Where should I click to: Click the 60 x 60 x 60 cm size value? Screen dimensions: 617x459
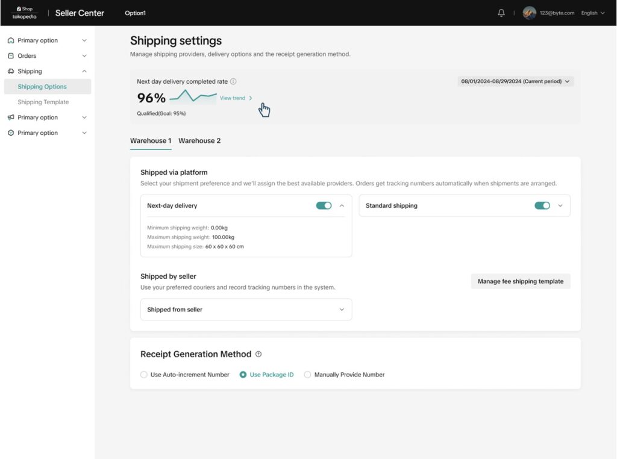(225, 246)
